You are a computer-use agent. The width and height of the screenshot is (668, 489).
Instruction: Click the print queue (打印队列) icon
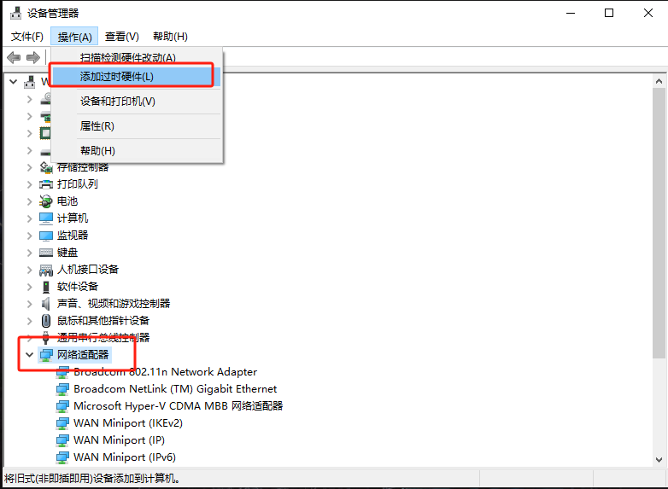click(x=46, y=184)
